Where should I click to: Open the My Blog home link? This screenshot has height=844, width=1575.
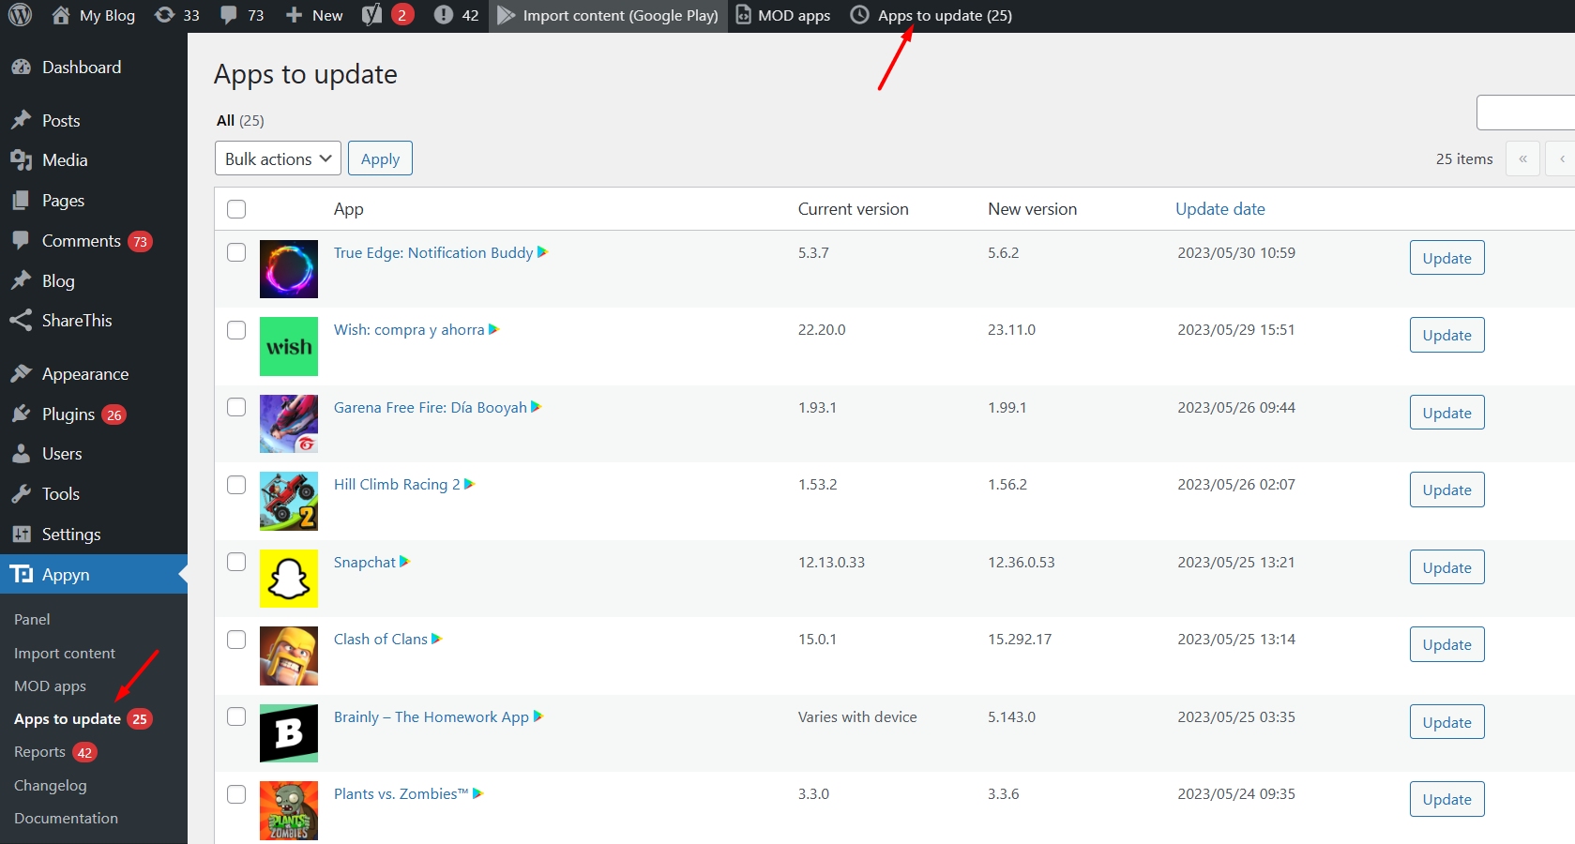click(x=93, y=15)
